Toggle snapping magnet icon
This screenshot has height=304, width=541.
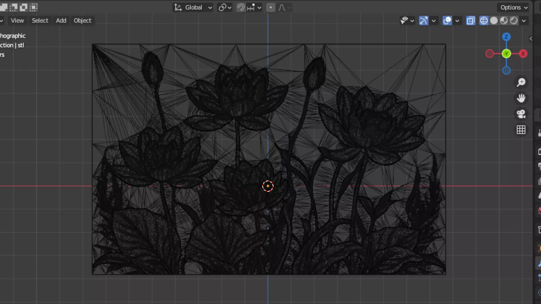coord(241,8)
